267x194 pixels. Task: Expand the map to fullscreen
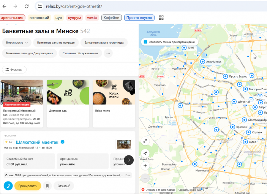coord(145,141)
